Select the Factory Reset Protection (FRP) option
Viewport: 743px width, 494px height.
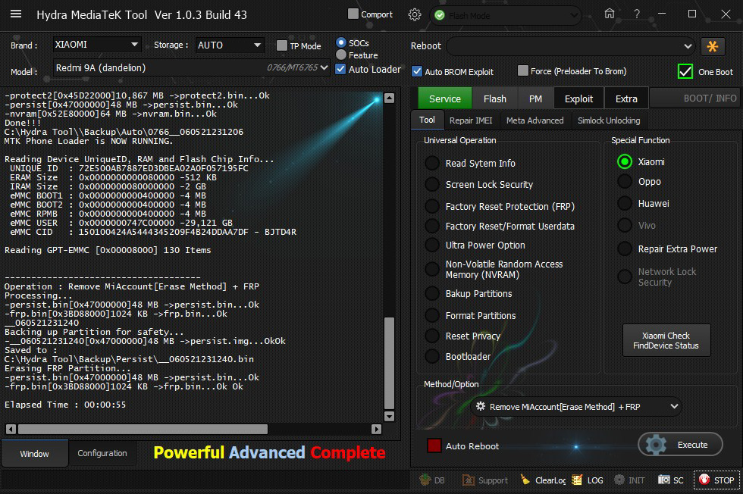[x=432, y=207]
